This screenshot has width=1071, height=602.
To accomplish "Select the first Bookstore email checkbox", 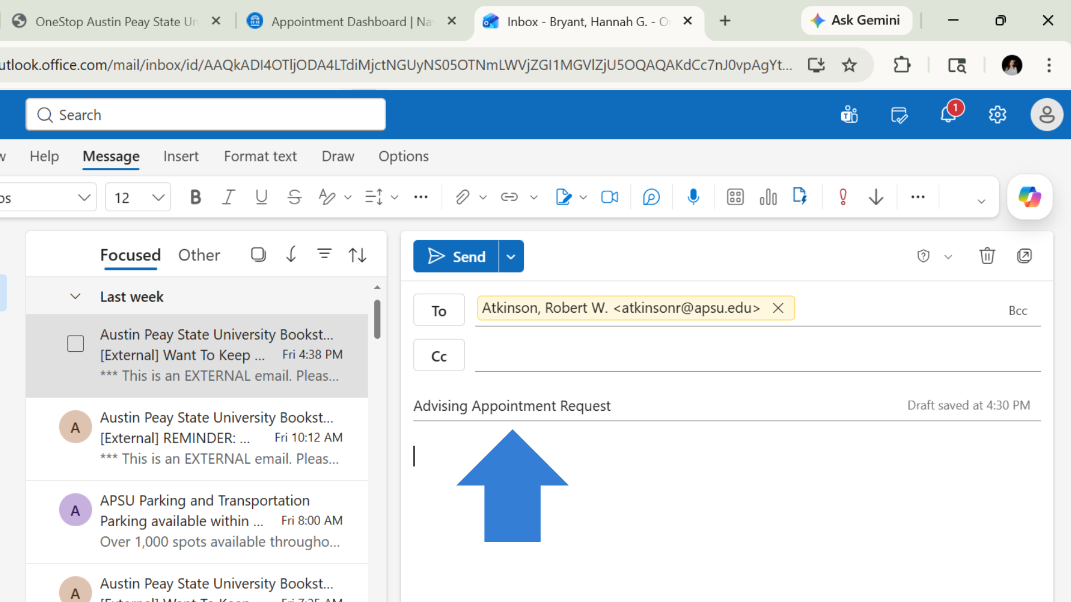I will point(75,344).
